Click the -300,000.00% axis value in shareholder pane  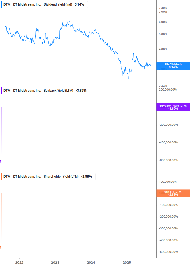click(168, 228)
